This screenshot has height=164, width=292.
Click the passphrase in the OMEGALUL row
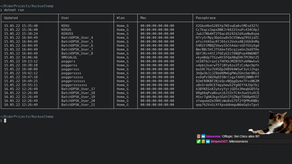[227, 57]
